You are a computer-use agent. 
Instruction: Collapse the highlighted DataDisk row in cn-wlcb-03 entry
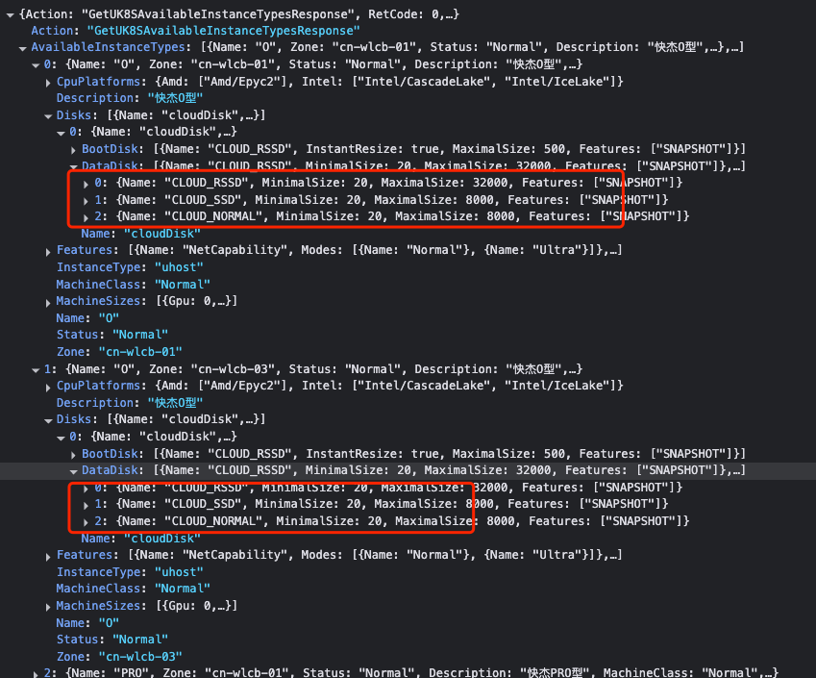pyautogui.click(x=73, y=471)
